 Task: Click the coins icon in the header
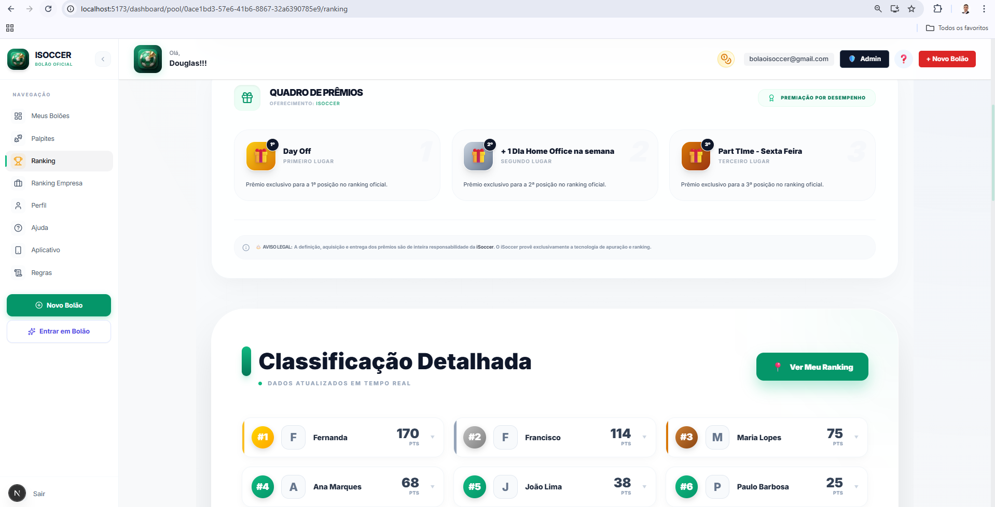726,59
